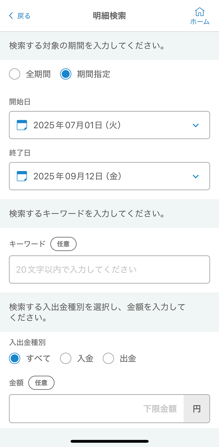Click the 任意 badge beside 金額
219x447 pixels.
pyautogui.click(x=41, y=383)
